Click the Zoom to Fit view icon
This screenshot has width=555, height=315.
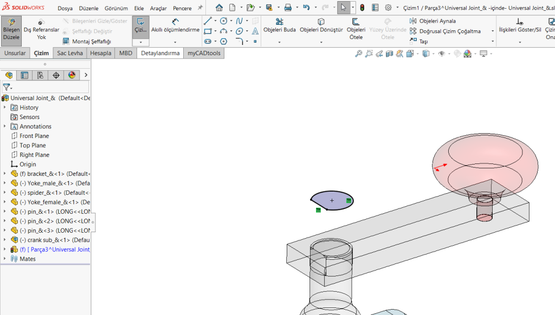(x=358, y=54)
